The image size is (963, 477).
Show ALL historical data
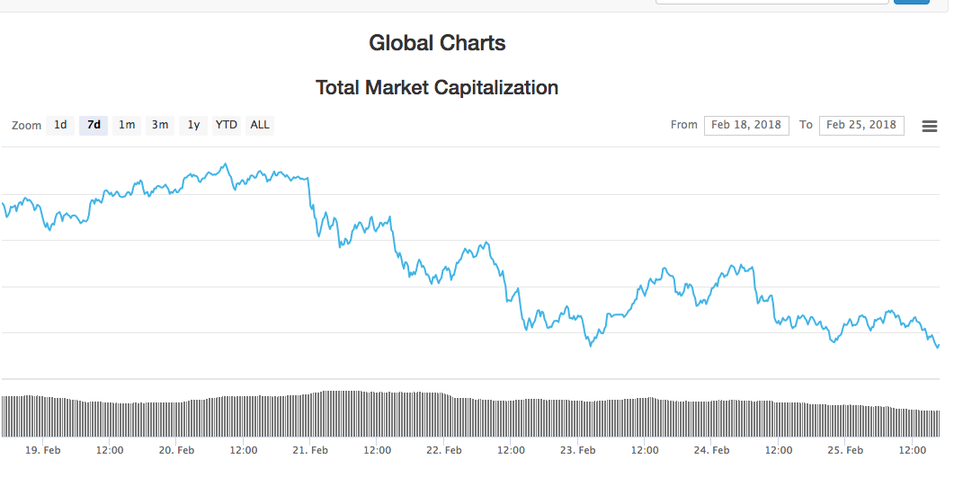tap(260, 125)
